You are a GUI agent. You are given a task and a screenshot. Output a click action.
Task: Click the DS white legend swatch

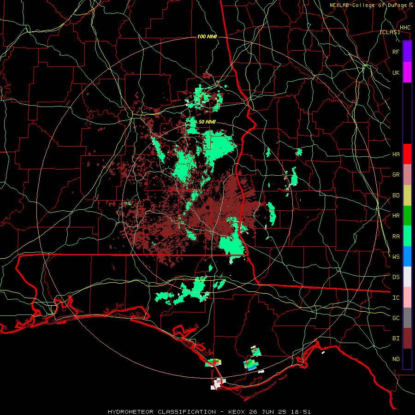(407, 277)
